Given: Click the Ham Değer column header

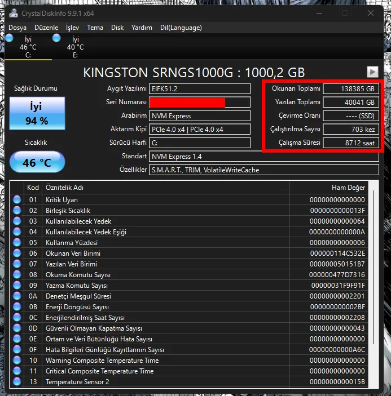Looking at the screenshot, I should (328, 188).
